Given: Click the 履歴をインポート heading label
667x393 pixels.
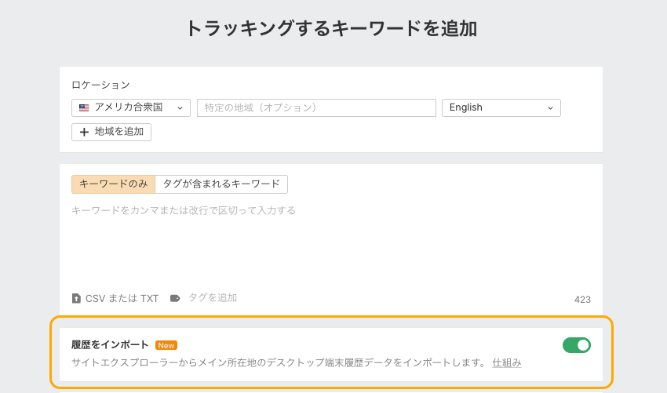Looking at the screenshot, I should [110, 345].
